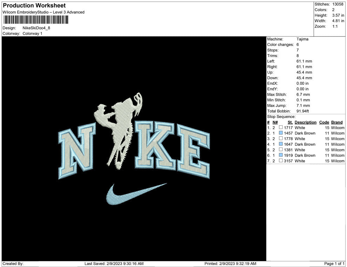Click the embroidered letter E in the preview
The image size is (347, 267).
tap(193, 151)
